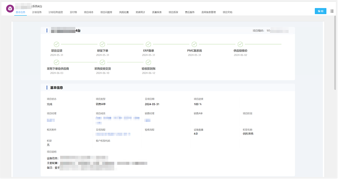This screenshot has height=179, width=338.
Task: Click the PMC跑系统 step label
Action: [194, 51]
